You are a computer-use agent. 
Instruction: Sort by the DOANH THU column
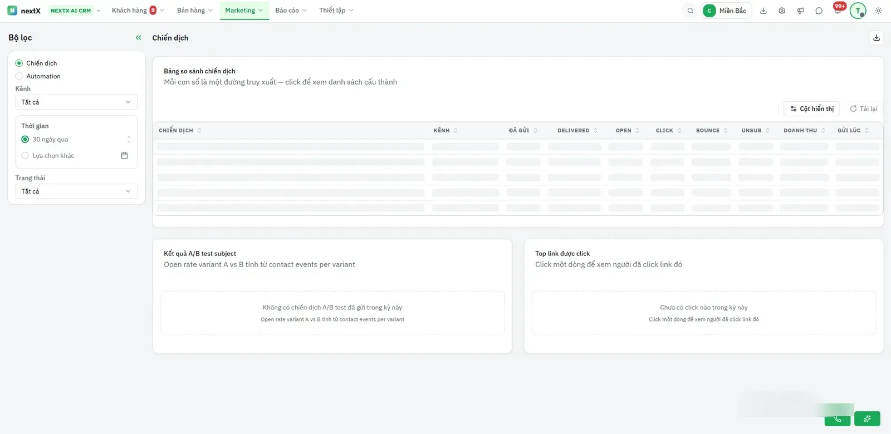(804, 131)
